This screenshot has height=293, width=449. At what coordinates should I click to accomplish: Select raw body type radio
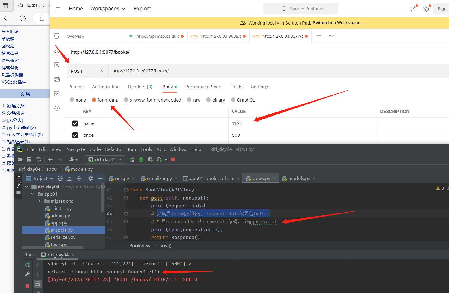point(194,100)
